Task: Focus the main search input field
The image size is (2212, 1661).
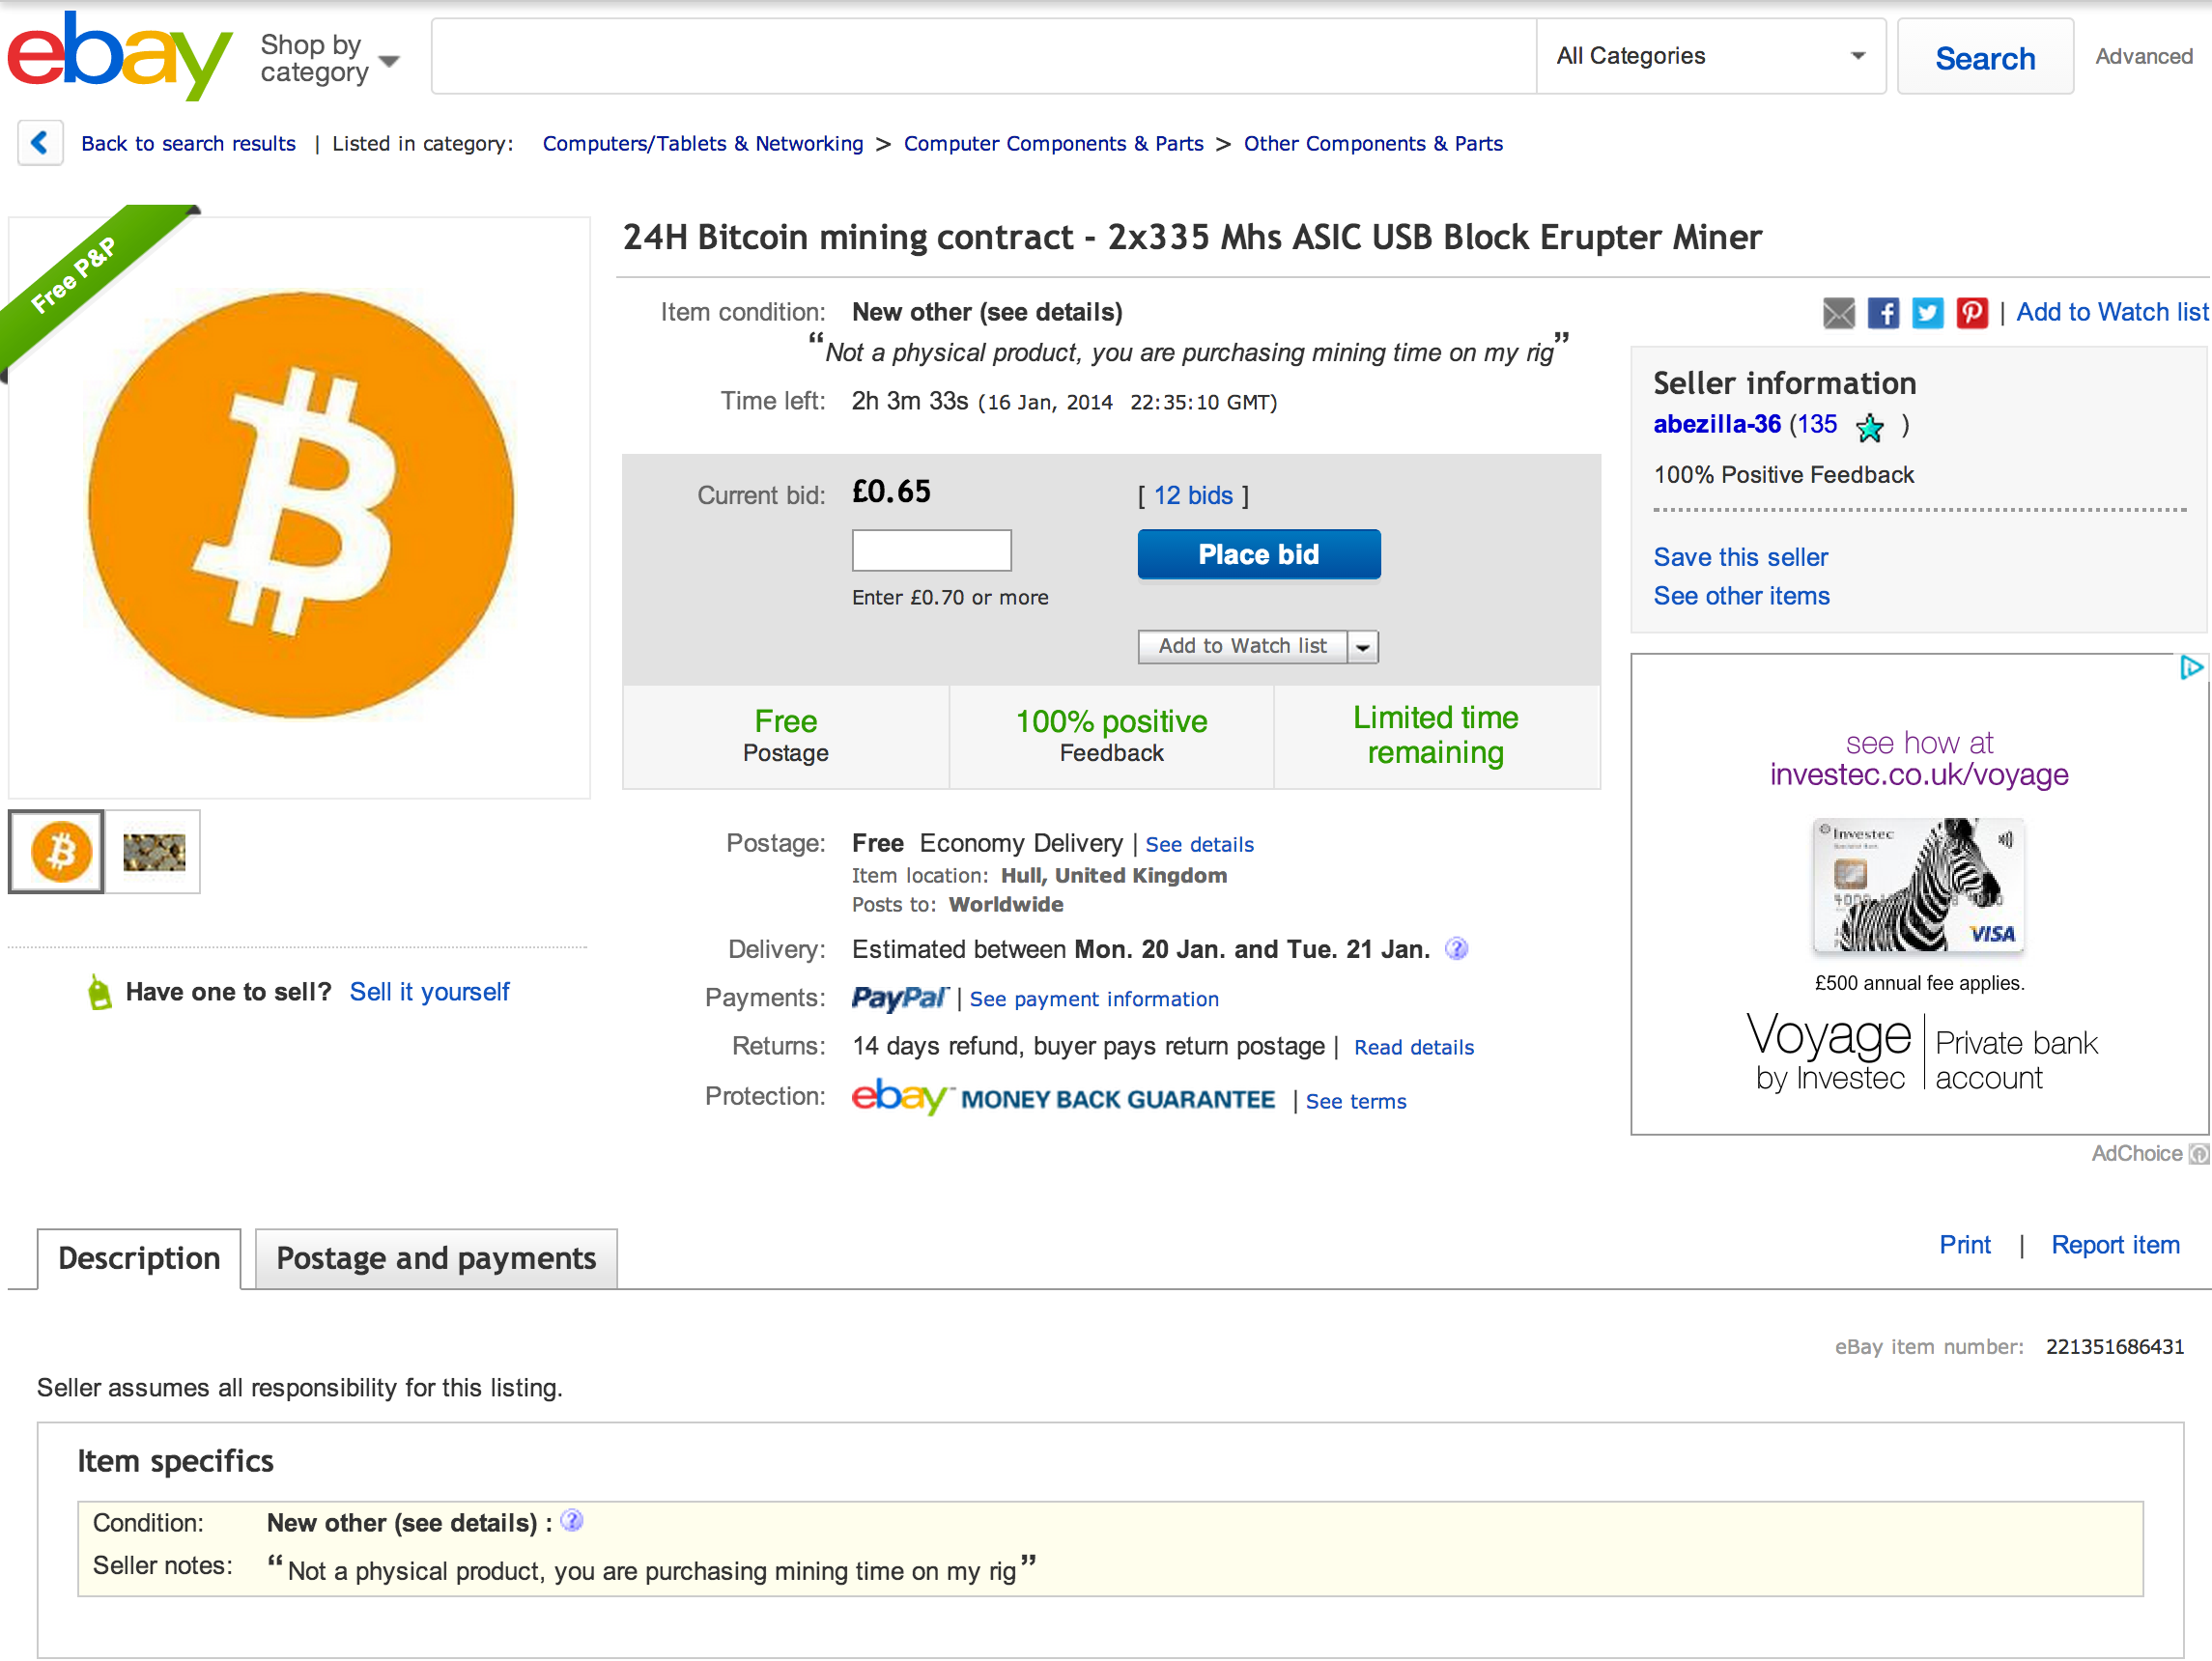Action: [984, 57]
